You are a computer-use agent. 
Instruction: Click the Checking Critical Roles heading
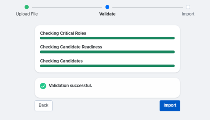tap(63, 33)
